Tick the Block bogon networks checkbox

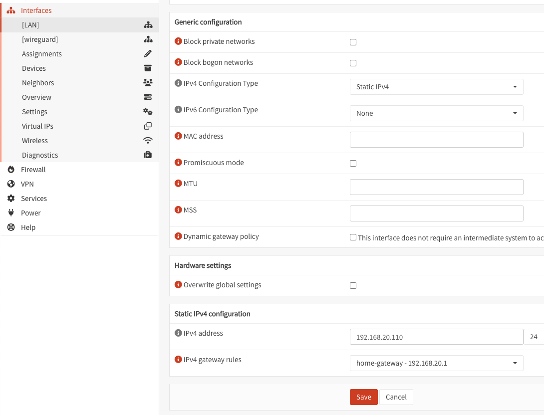point(353,63)
